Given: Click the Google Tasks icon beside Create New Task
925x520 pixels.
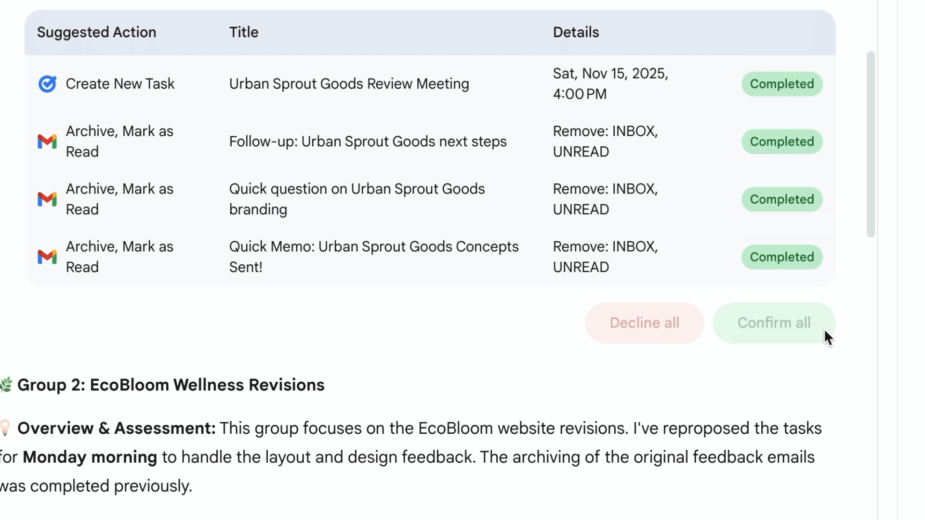Looking at the screenshot, I should pos(47,84).
